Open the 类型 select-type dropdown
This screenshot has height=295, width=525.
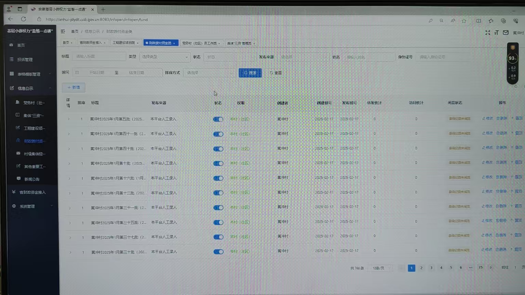(165, 57)
